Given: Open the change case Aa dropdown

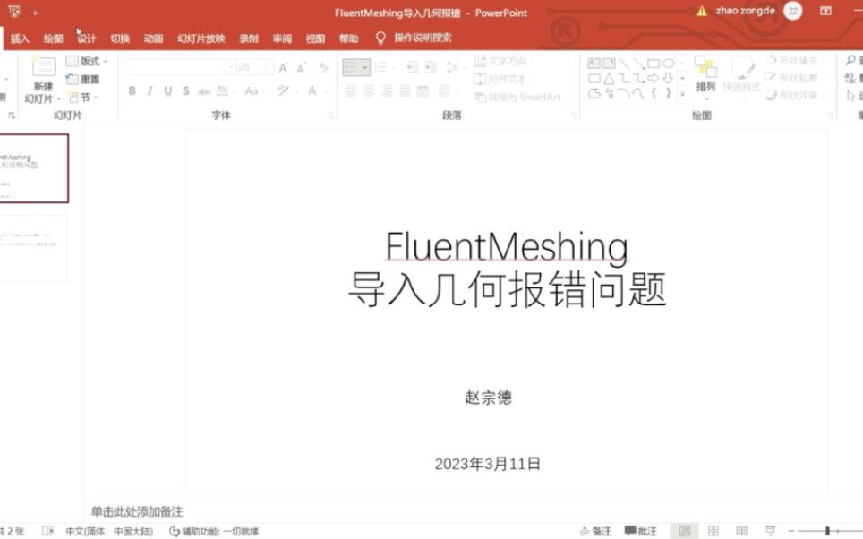Looking at the screenshot, I should click(253, 90).
